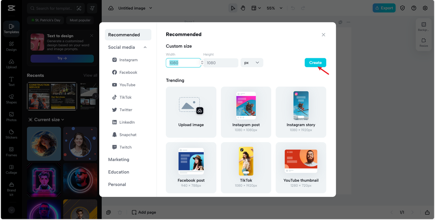
Task: Dismiss the Text to design banner
Action: [92, 35]
